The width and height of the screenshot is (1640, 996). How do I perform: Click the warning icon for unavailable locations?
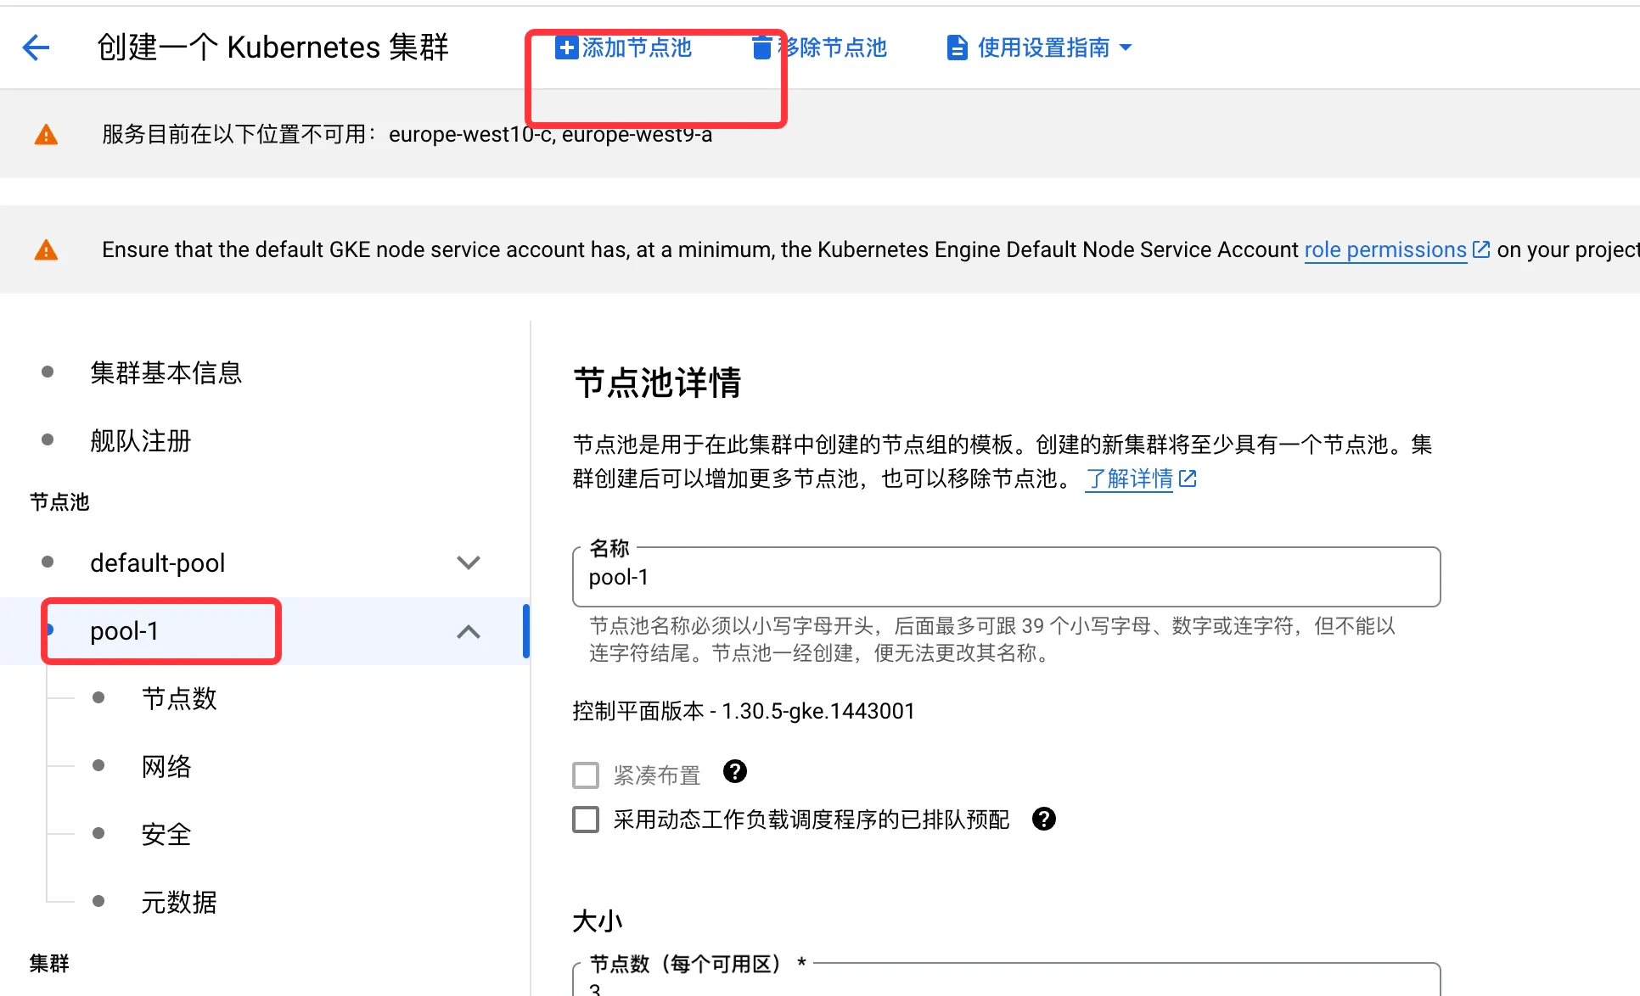(46, 134)
